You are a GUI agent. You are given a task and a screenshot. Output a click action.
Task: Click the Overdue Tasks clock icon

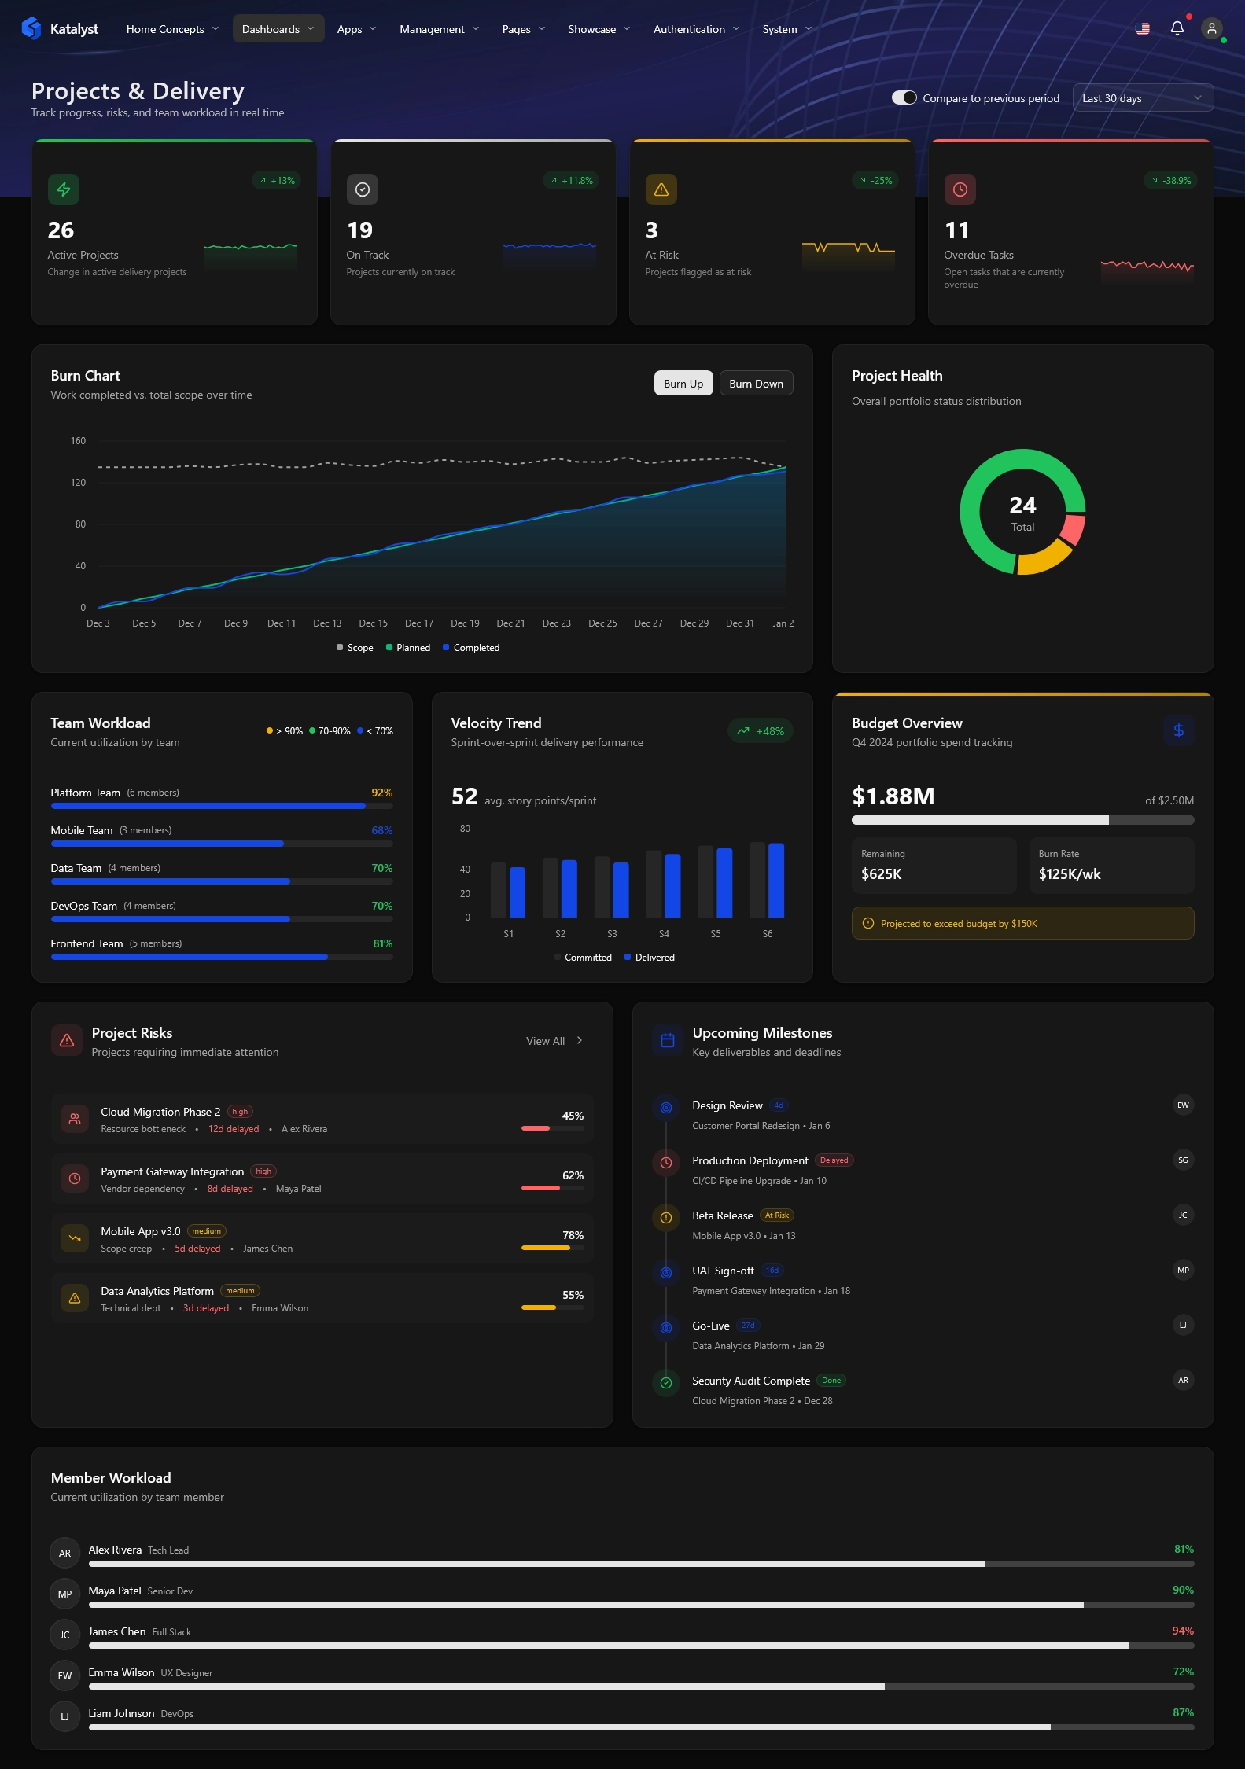pyautogui.click(x=960, y=189)
